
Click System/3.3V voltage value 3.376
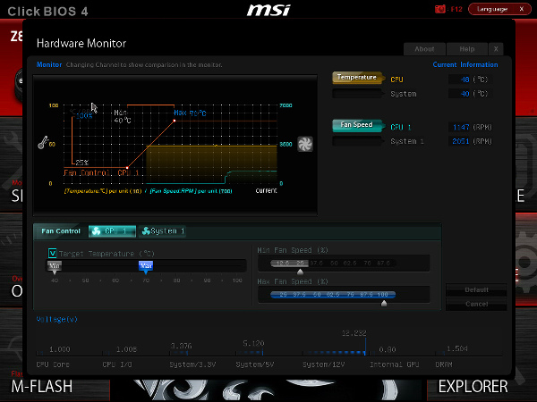click(181, 346)
